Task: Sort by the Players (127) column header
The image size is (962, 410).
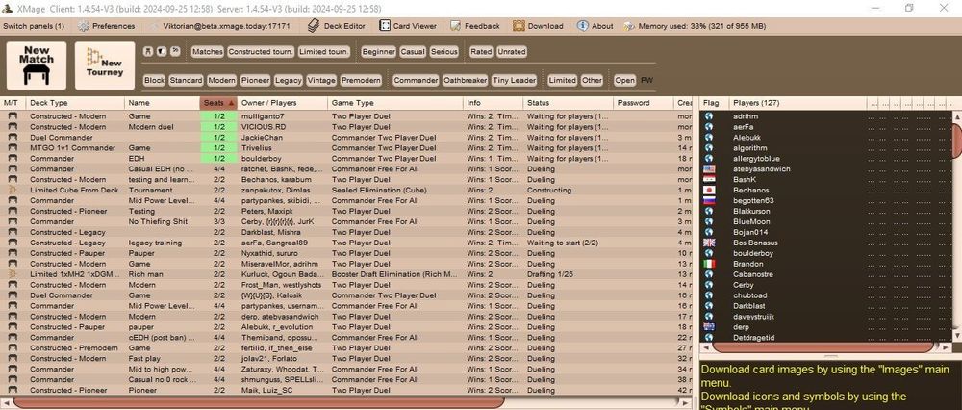Action: (797, 103)
